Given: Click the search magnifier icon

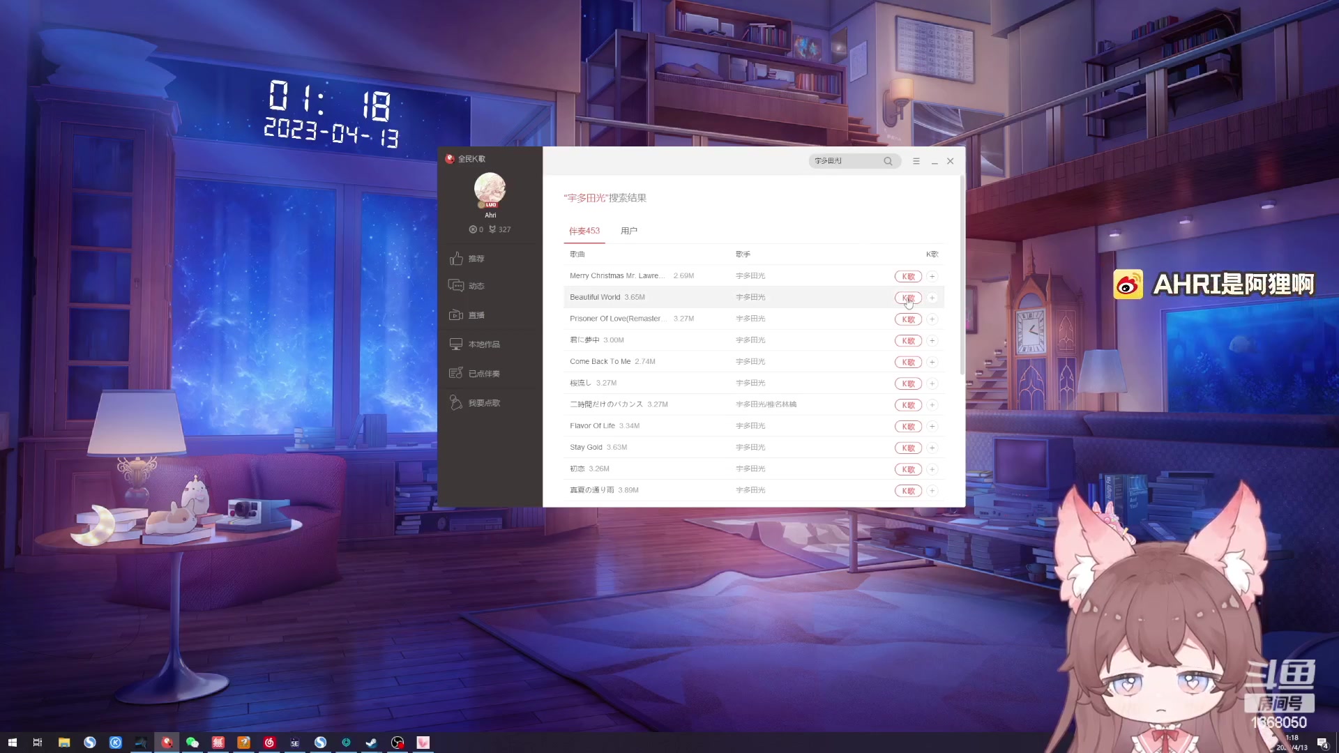Looking at the screenshot, I should tap(888, 161).
